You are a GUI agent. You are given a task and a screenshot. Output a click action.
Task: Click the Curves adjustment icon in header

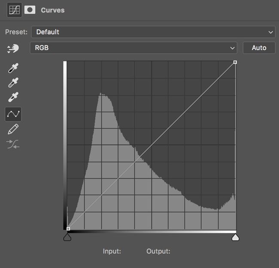click(x=15, y=10)
